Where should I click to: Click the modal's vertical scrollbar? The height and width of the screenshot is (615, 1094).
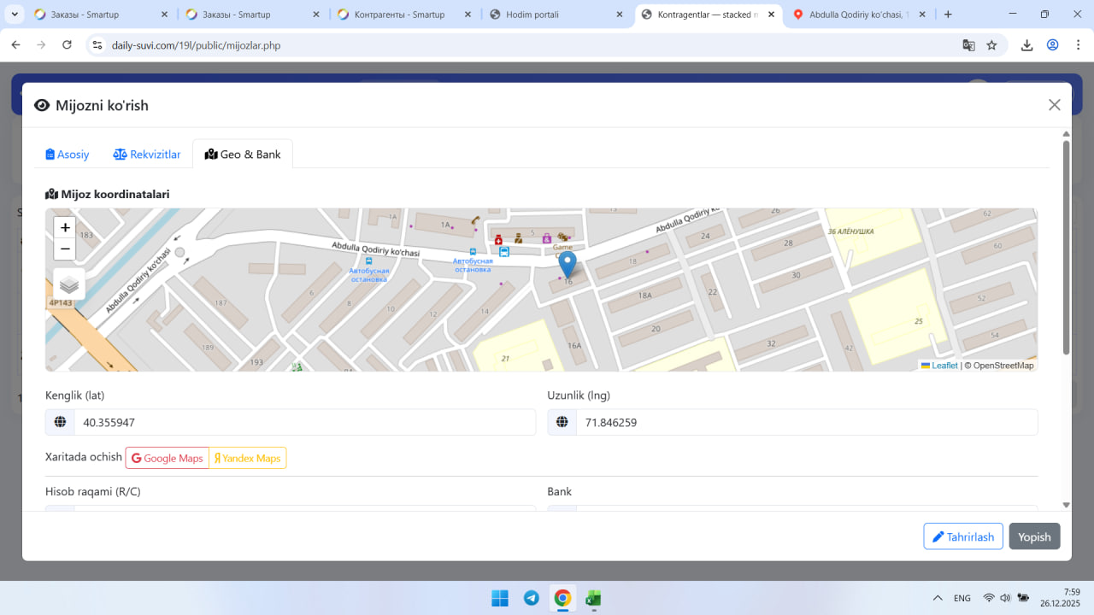coord(1066,248)
